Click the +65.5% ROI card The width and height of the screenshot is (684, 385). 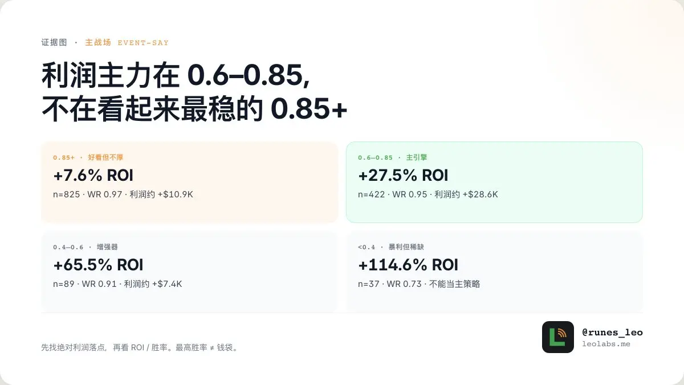[x=190, y=271]
